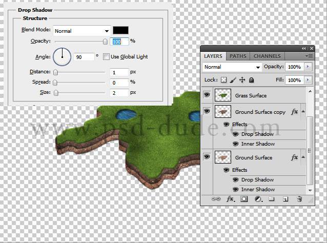Screen dimensions: 327x243
Task: Click Drop Shadow effect under Ground Surface copy
Action: [258, 134]
